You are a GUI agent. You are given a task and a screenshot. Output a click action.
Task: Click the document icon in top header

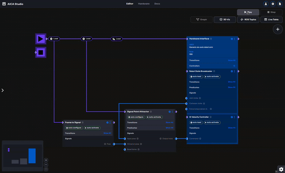(x=280, y=4)
